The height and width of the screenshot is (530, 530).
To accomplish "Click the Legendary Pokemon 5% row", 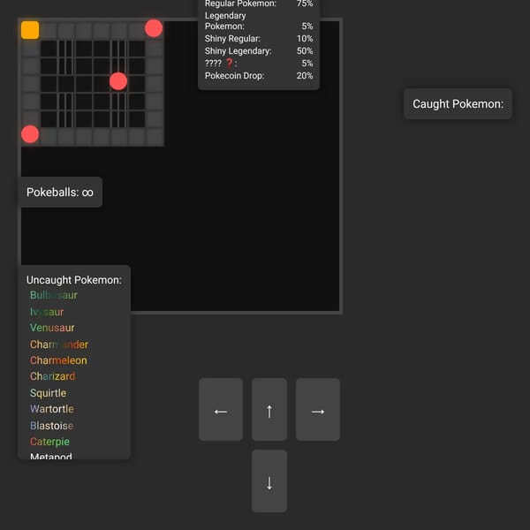I will [x=259, y=21].
